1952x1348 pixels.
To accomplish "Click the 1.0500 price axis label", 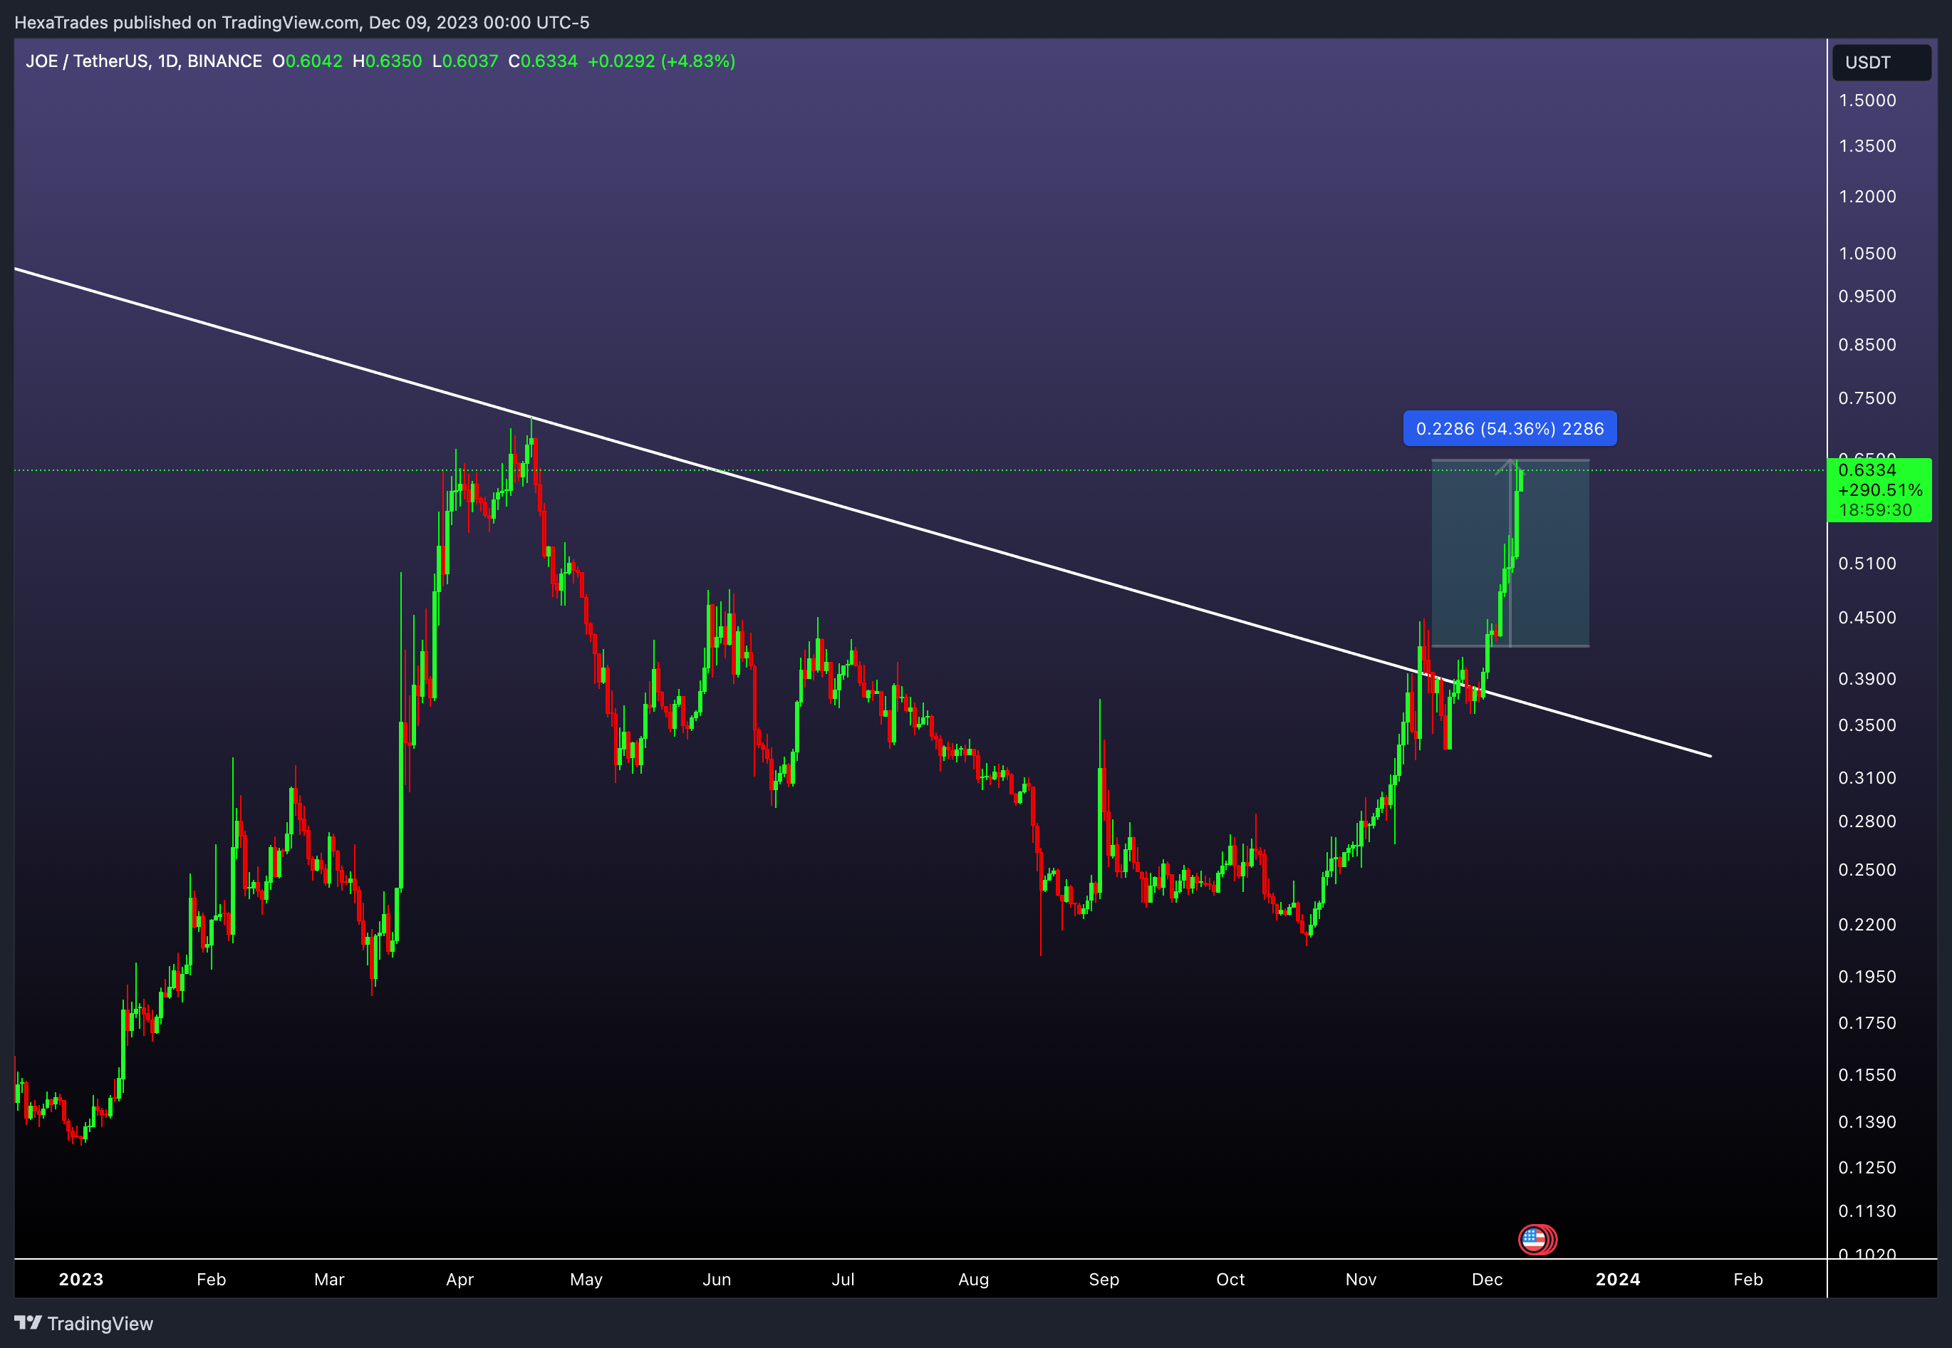I will tap(1867, 254).
